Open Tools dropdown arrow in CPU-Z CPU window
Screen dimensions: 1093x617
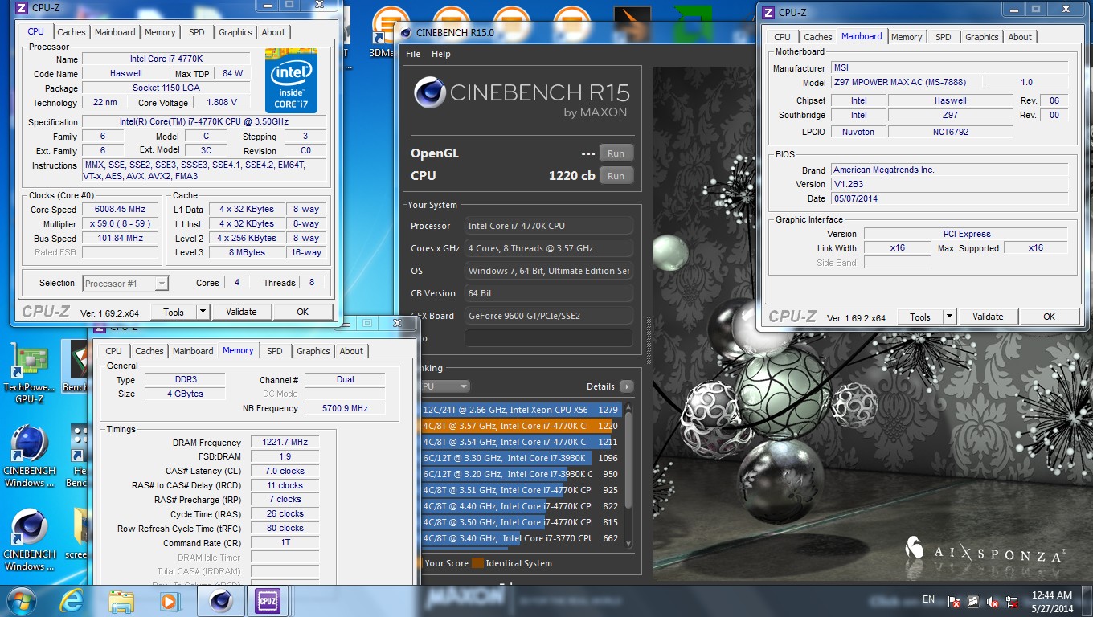click(x=202, y=312)
